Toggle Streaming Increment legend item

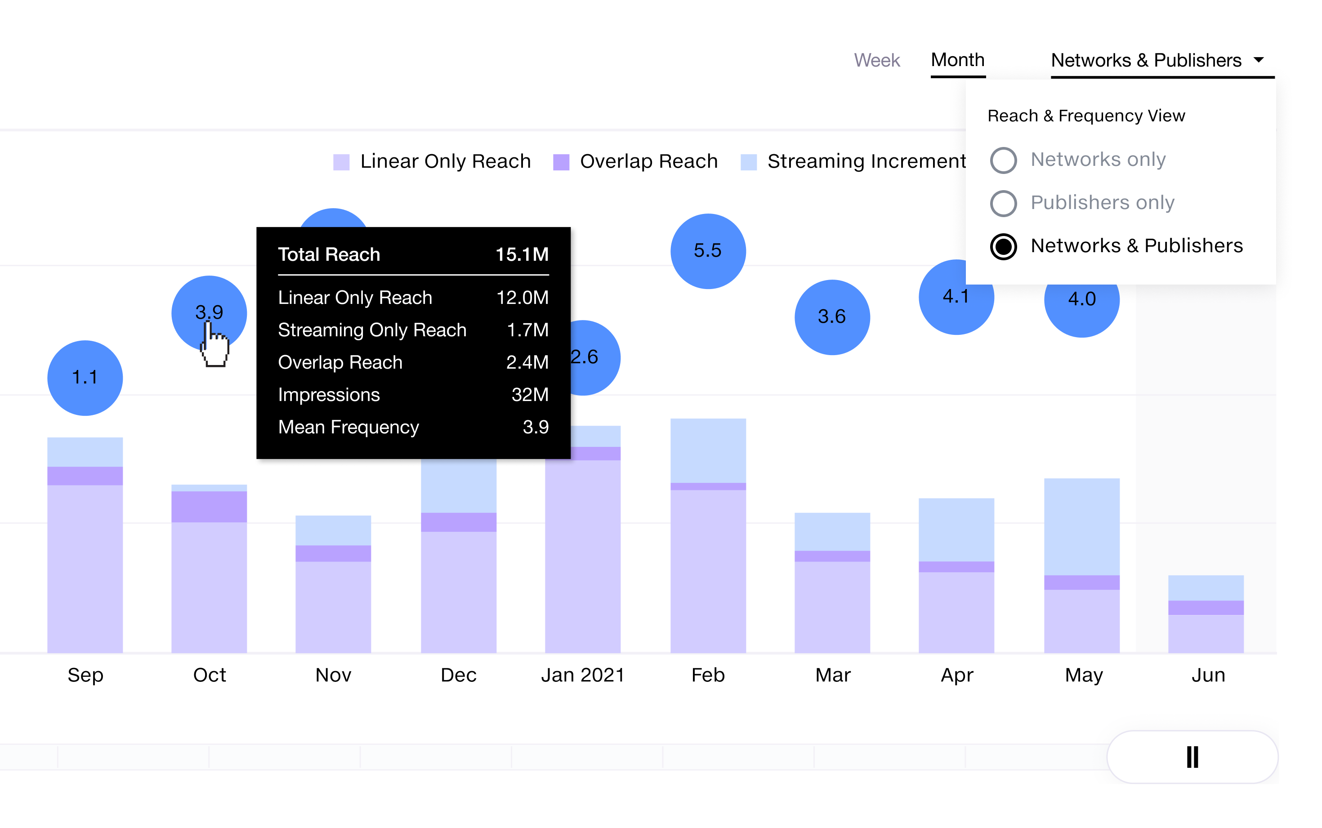point(866,161)
